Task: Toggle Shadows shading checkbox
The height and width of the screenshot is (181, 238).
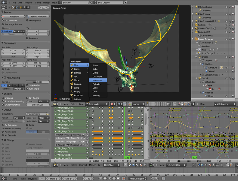Action: click(3, 98)
